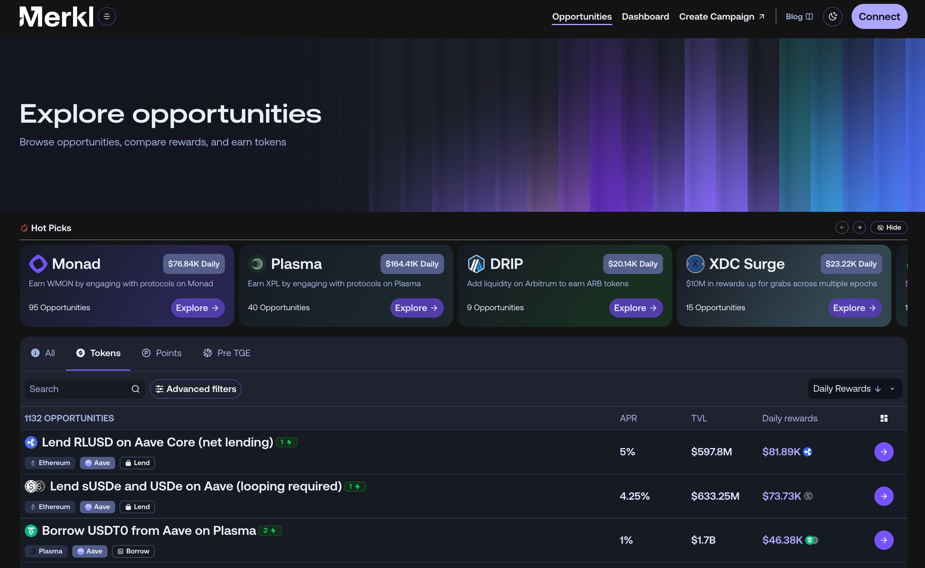Screen dimensions: 925x568
Task: Toggle dark mode with the moon icon
Action: point(832,17)
